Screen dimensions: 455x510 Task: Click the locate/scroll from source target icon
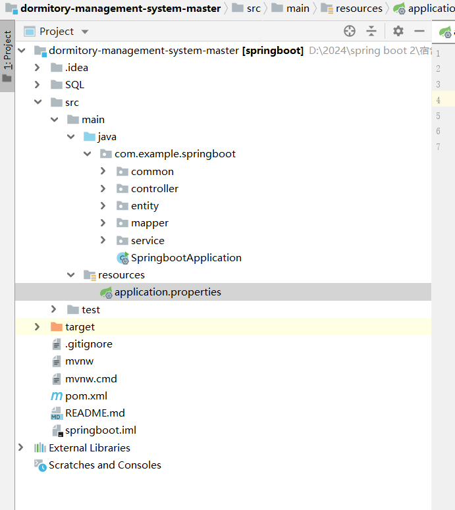tap(350, 31)
